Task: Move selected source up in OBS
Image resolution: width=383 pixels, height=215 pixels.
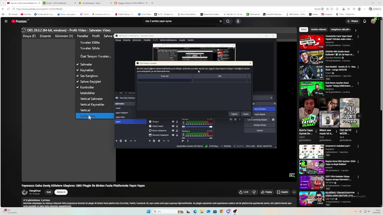Action: pyautogui.click(x=164, y=141)
